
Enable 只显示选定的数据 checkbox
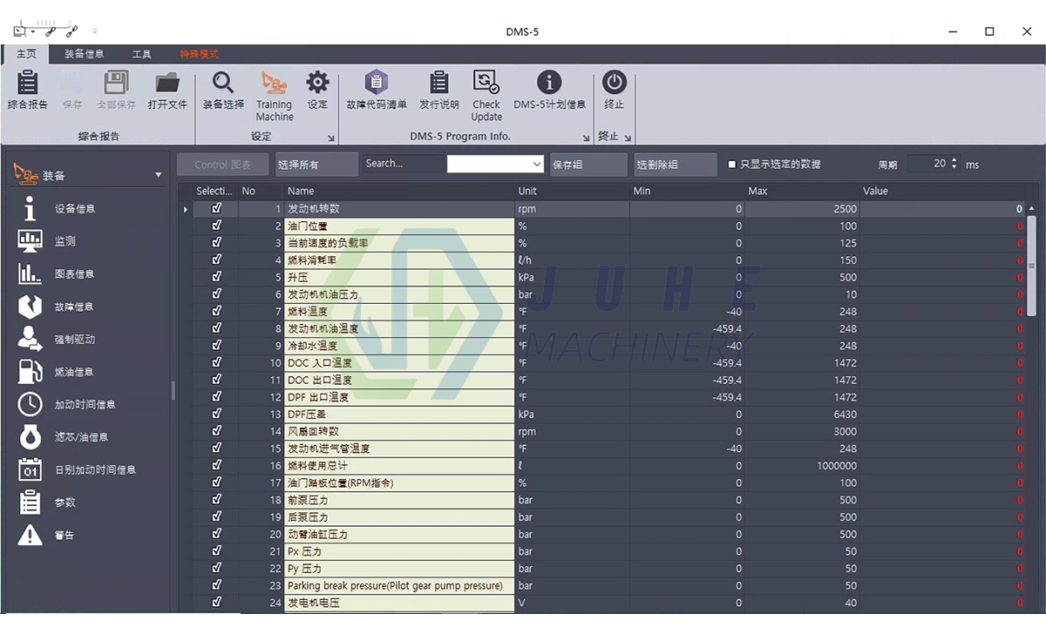730,164
